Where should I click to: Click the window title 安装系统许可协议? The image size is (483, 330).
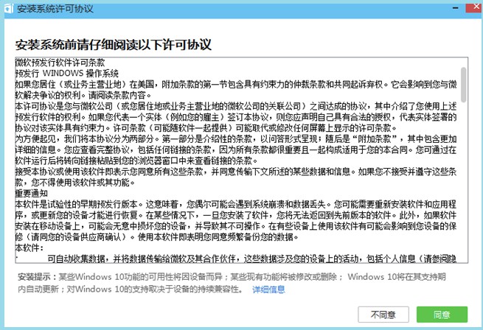click(55, 8)
